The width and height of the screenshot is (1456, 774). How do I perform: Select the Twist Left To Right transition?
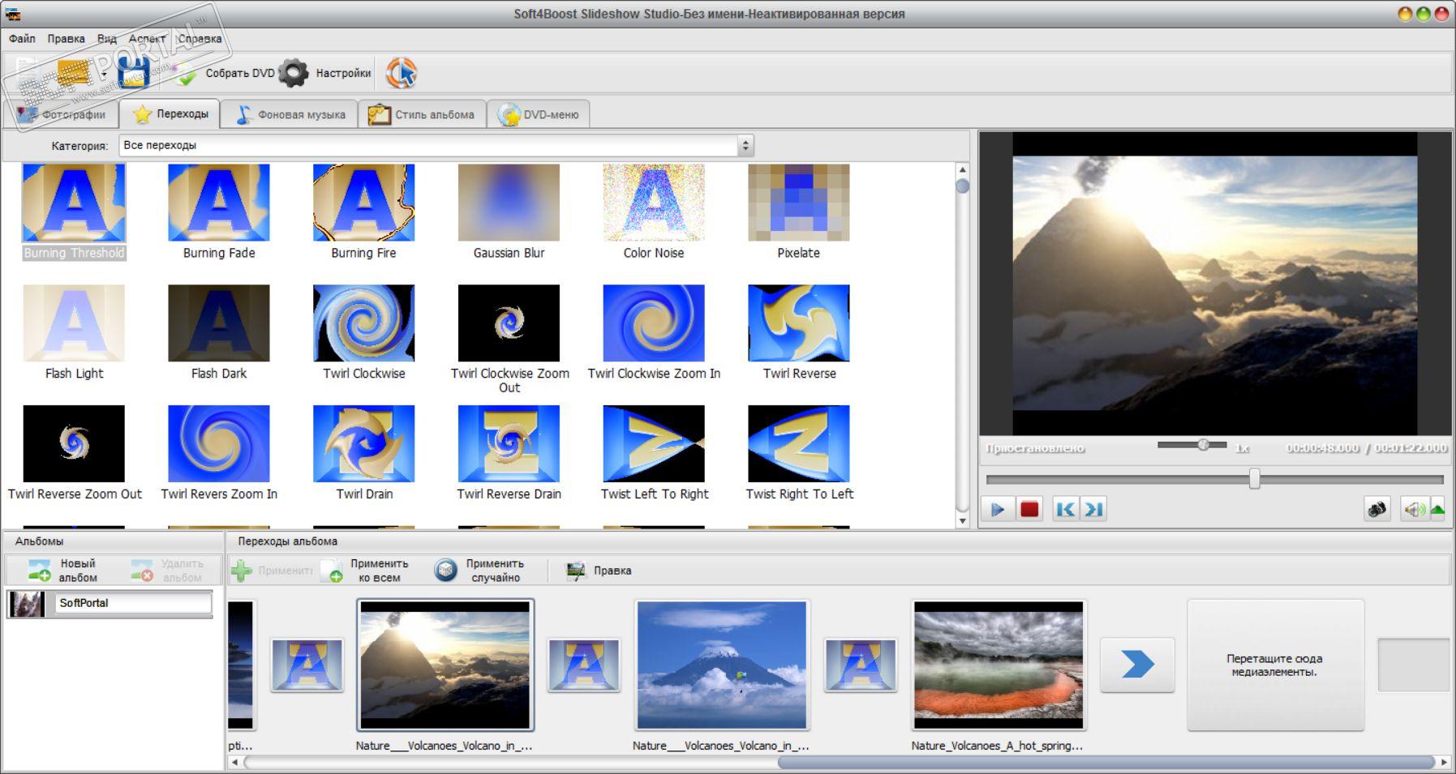coord(654,453)
